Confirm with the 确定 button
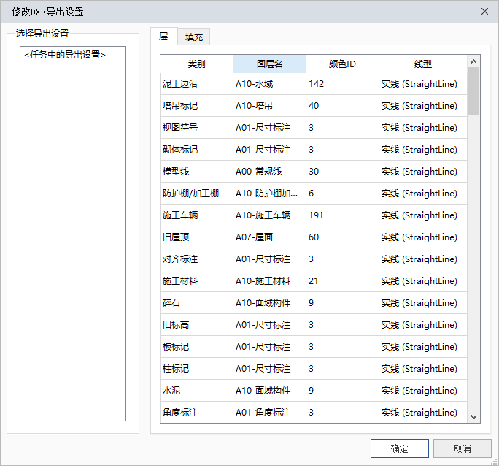 click(x=399, y=448)
